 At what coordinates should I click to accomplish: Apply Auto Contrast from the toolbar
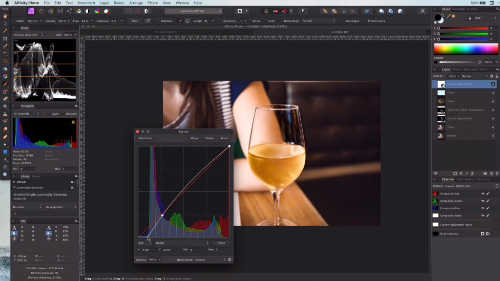click(88, 11)
